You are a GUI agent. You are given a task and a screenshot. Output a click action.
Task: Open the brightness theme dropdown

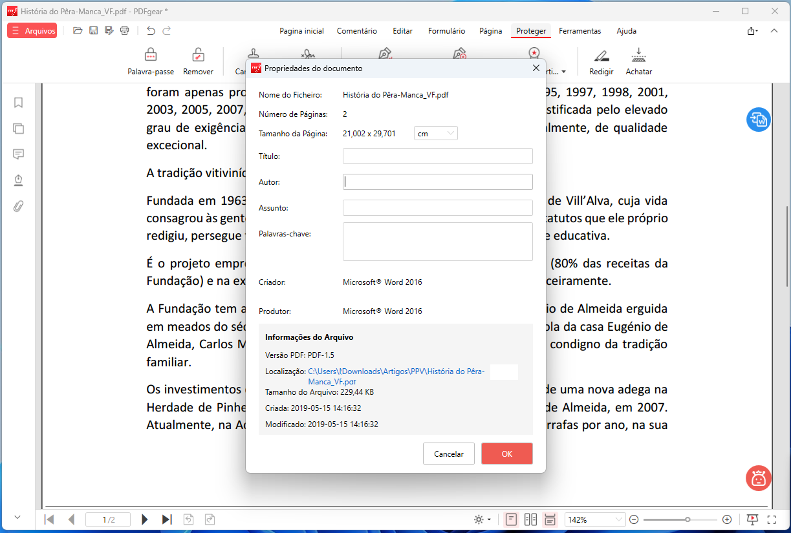(482, 519)
